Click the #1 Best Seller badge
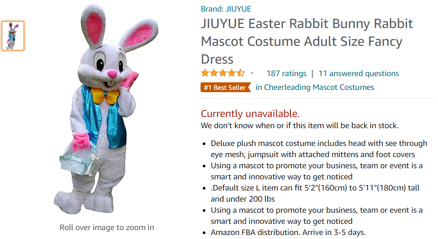 (225, 87)
